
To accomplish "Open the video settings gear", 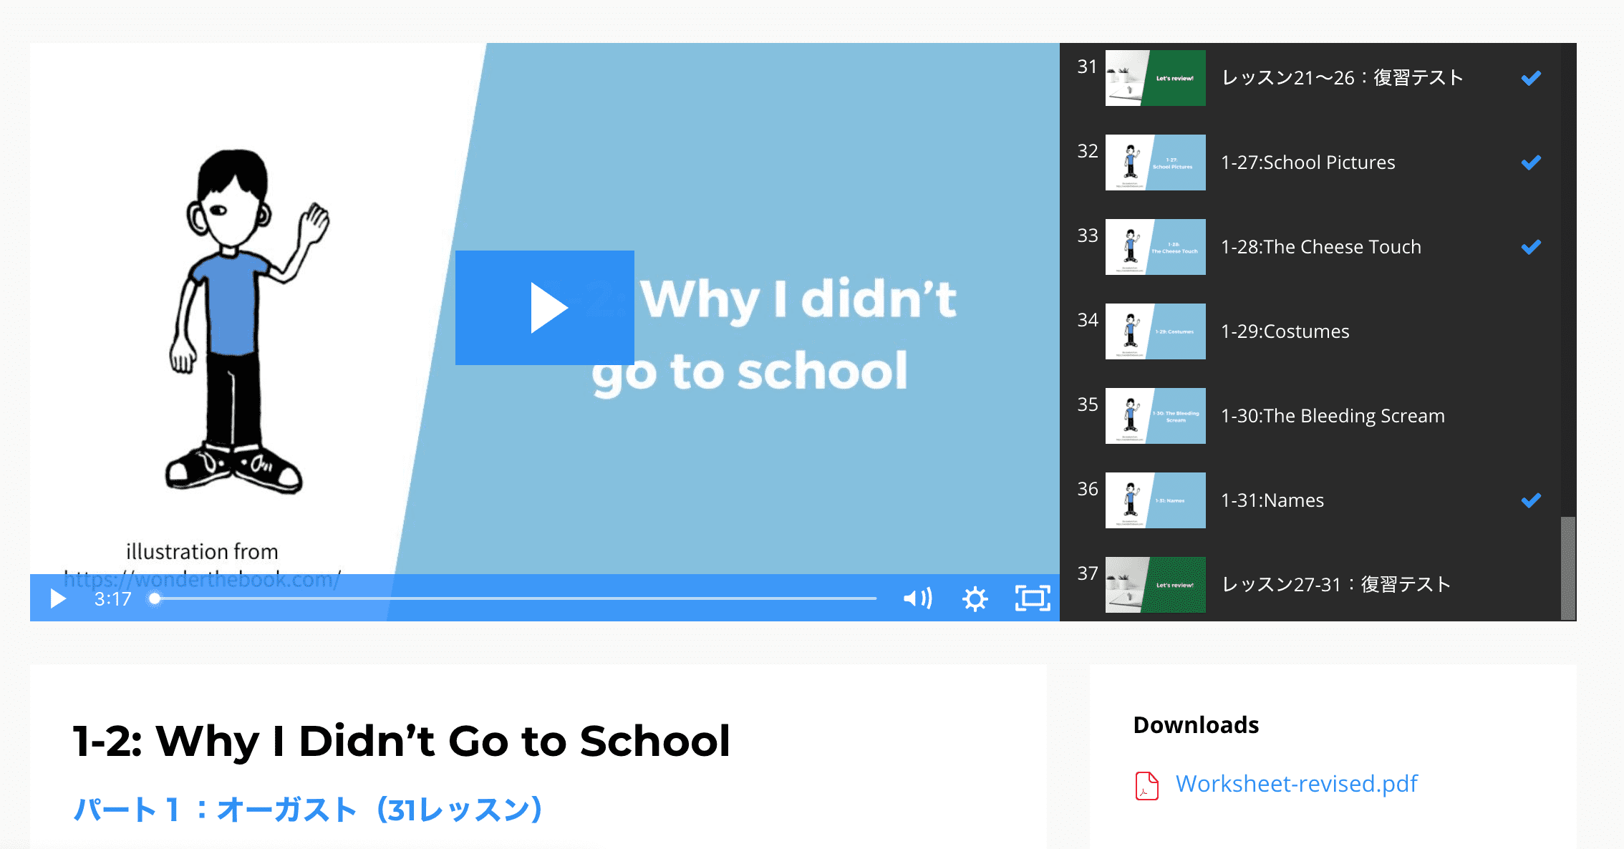I will coord(975,598).
